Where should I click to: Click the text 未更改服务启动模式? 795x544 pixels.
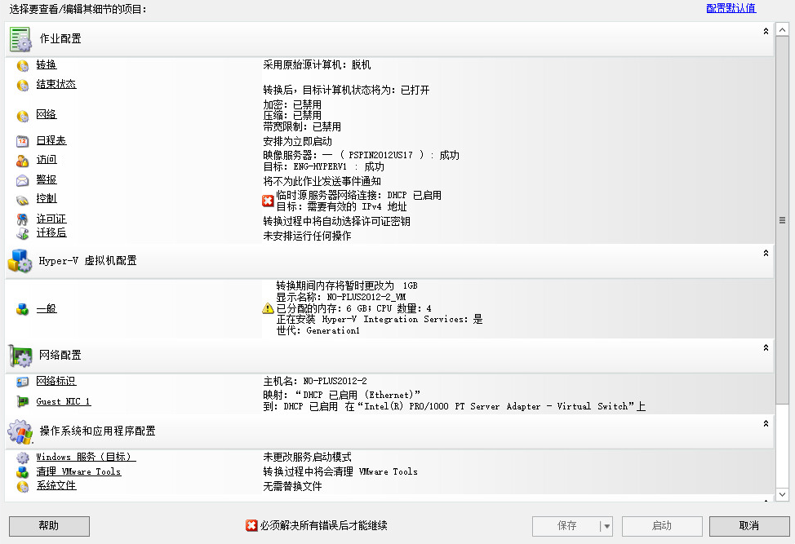pyautogui.click(x=307, y=457)
